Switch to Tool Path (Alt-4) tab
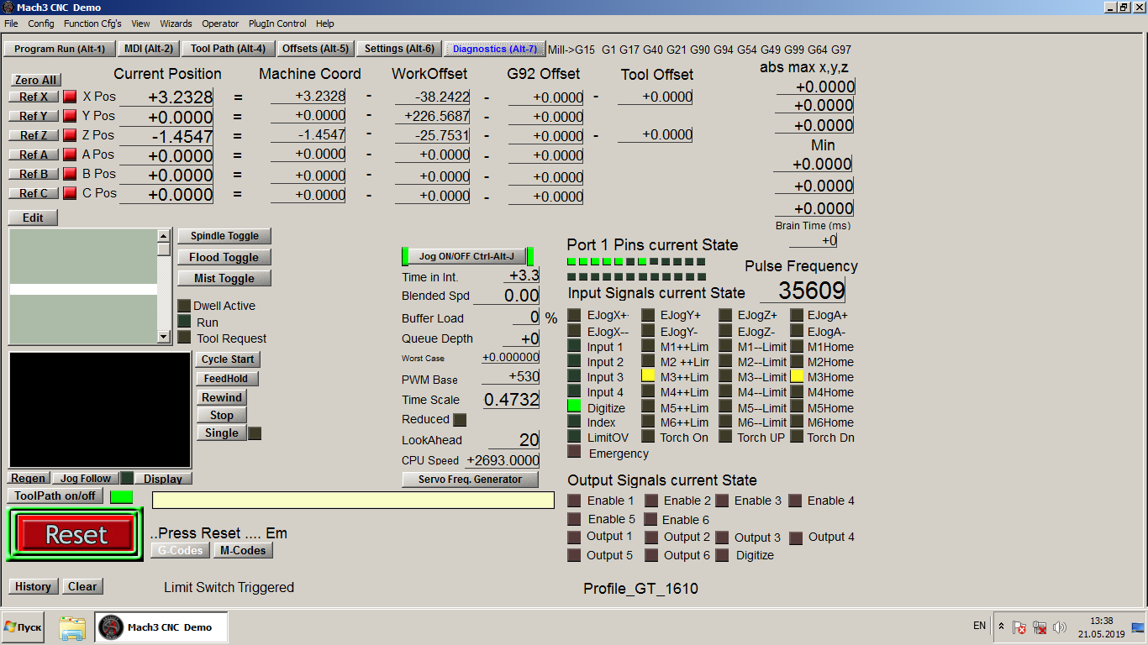This screenshot has width=1148, height=645. click(228, 49)
